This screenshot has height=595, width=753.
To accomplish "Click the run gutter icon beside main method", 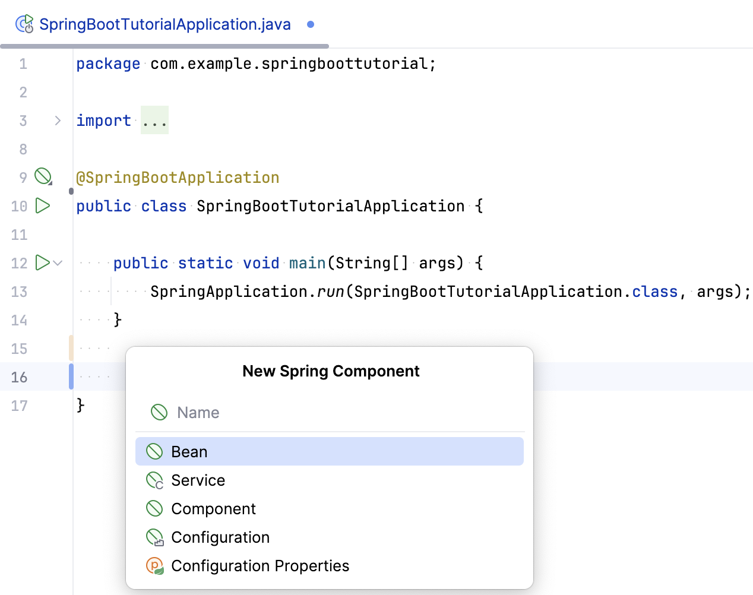I will pos(42,262).
